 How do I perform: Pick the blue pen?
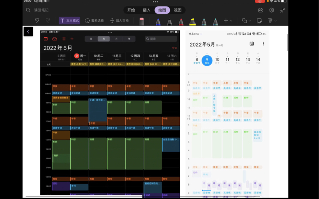click(x=158, y=21)
